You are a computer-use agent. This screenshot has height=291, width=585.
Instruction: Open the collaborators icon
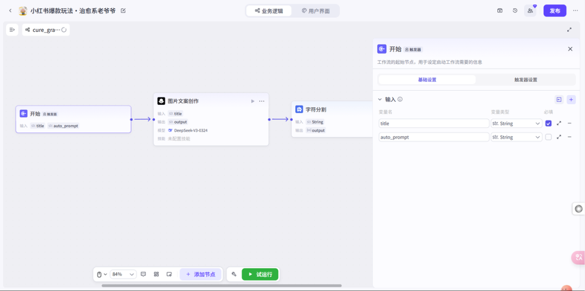(x=530, y=11)
